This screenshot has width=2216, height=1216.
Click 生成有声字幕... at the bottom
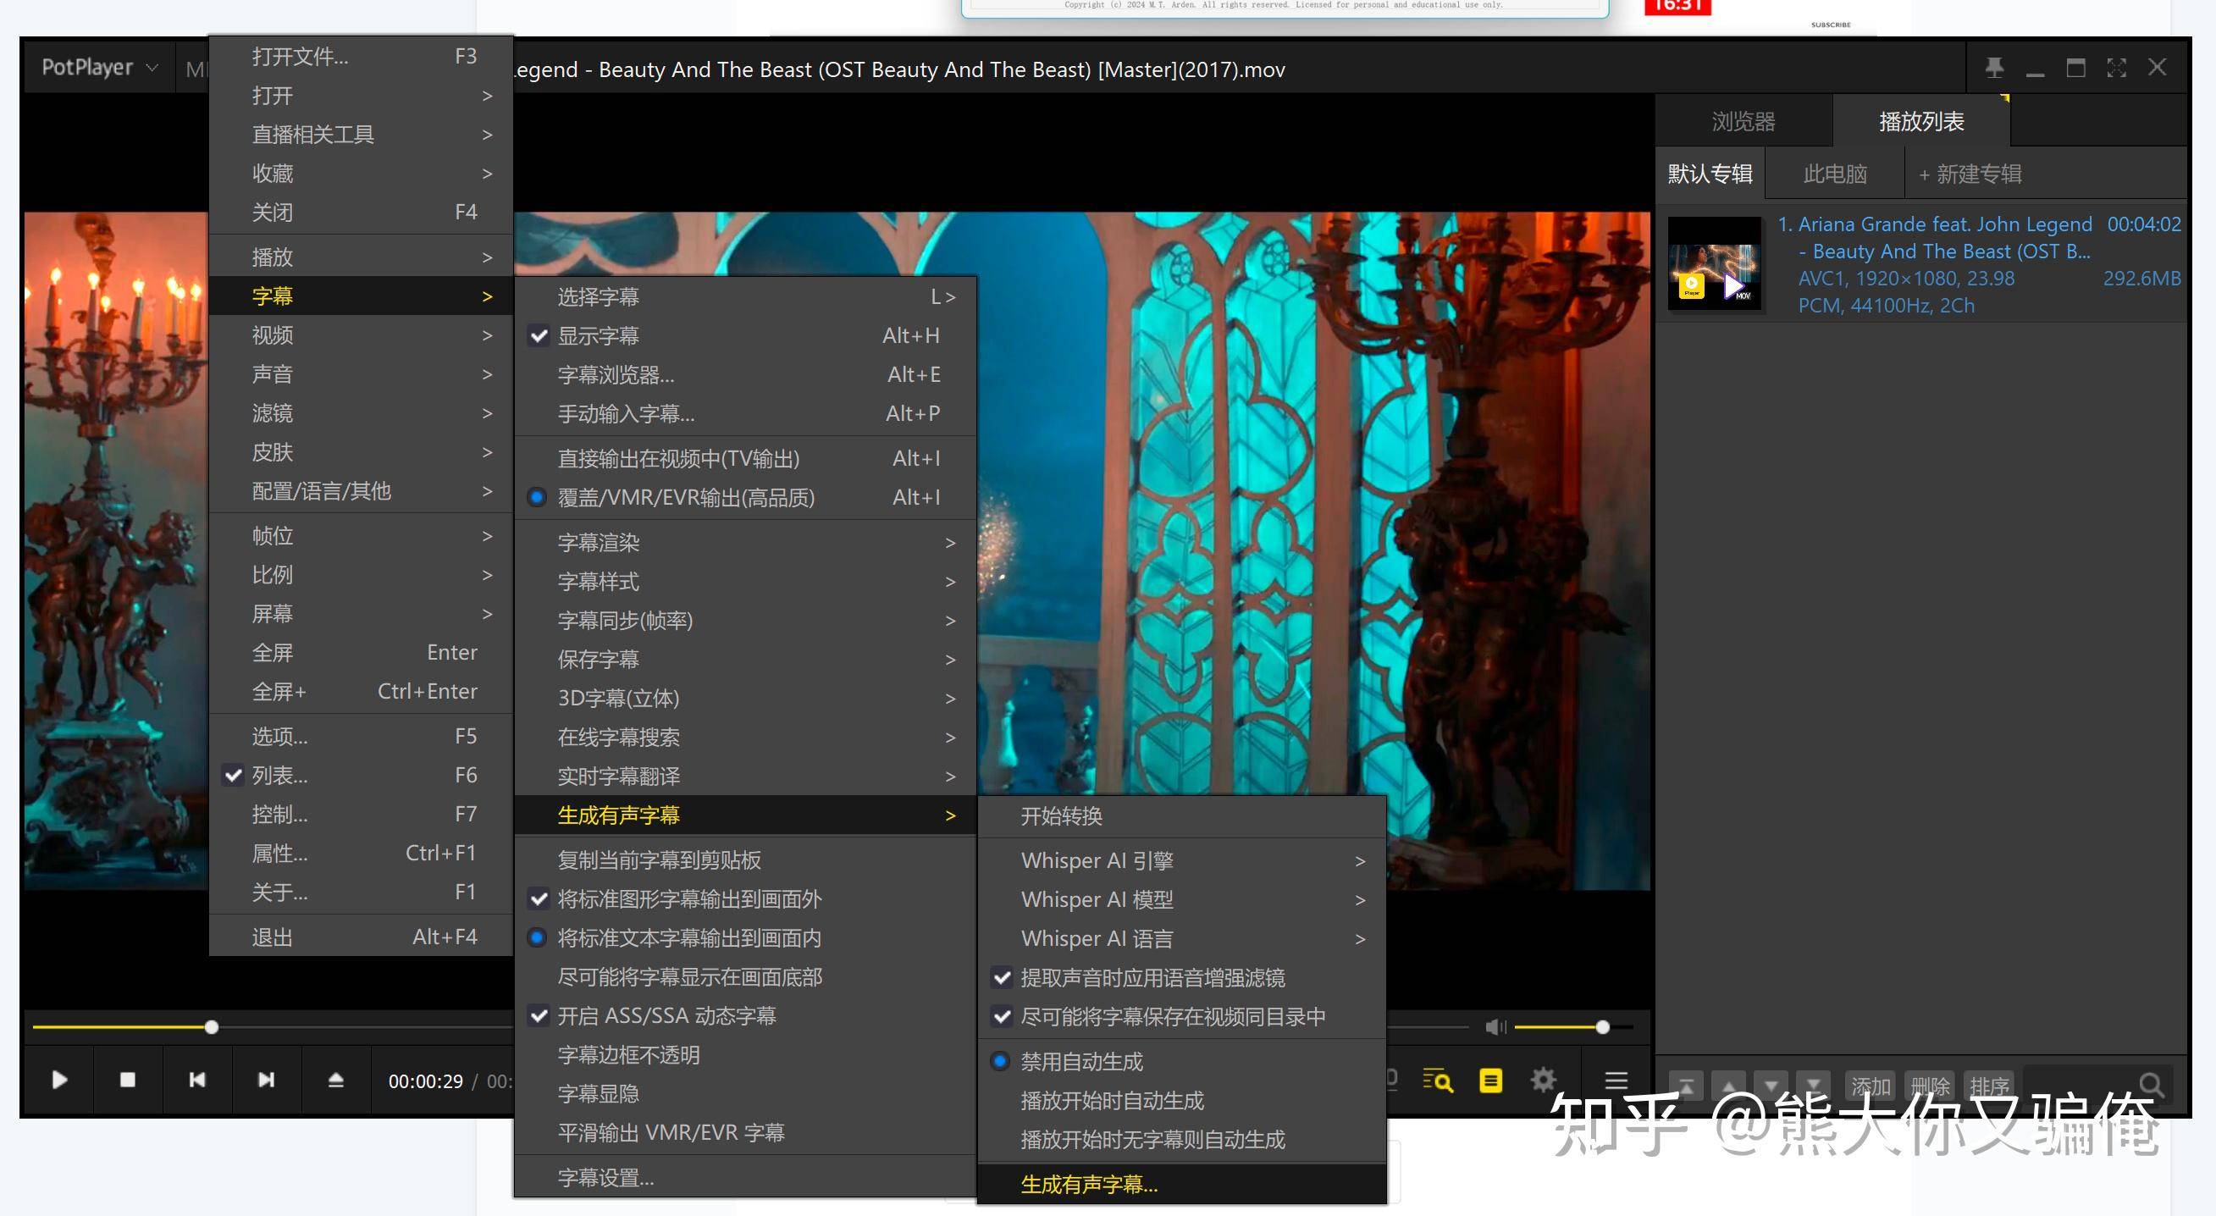tap(1182, 1184)
